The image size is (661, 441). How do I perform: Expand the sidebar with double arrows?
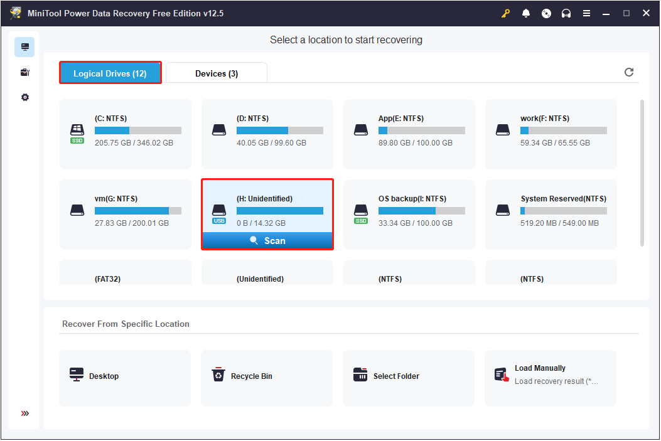click(25, 413)
